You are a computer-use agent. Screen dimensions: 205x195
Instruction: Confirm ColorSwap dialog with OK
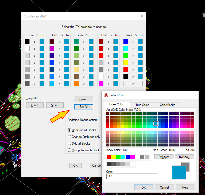(75, 165)
